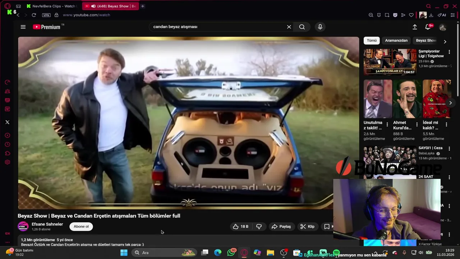Image resolution: width=460 pixels, height=259 pixels.
Task: Open Easy Setup lines icon in toolbar
Action: coord(452,15)
